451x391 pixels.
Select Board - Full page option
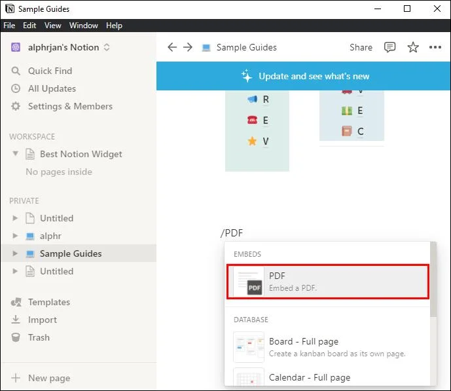[x=328, y=347]
